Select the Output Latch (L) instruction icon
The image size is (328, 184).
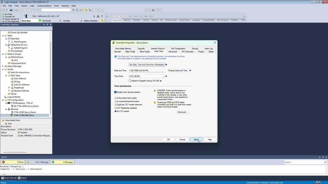tap(151, 16)
